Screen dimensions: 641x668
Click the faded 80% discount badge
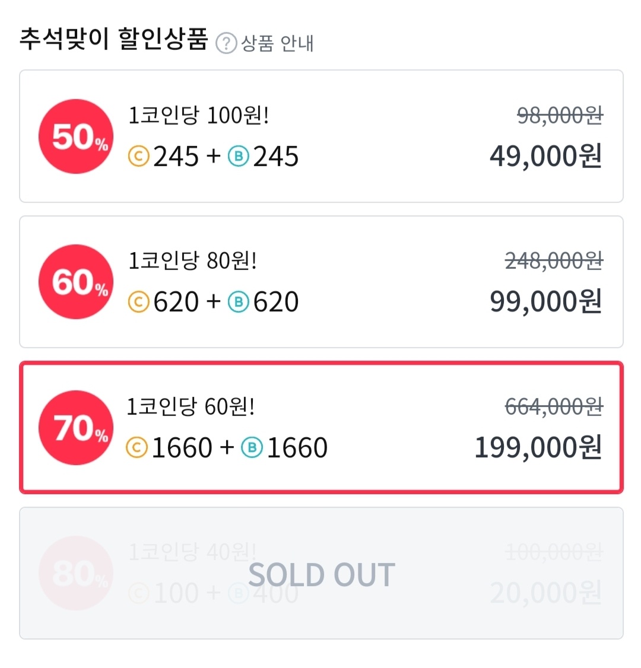click(76, 573)
